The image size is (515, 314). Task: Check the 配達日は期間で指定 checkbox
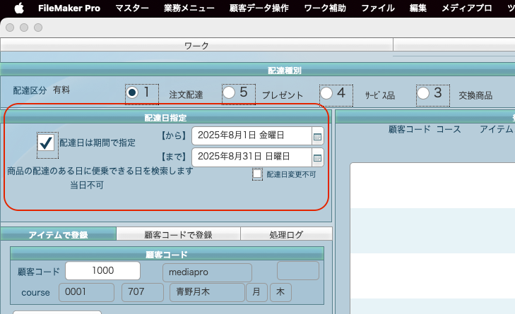47,143
